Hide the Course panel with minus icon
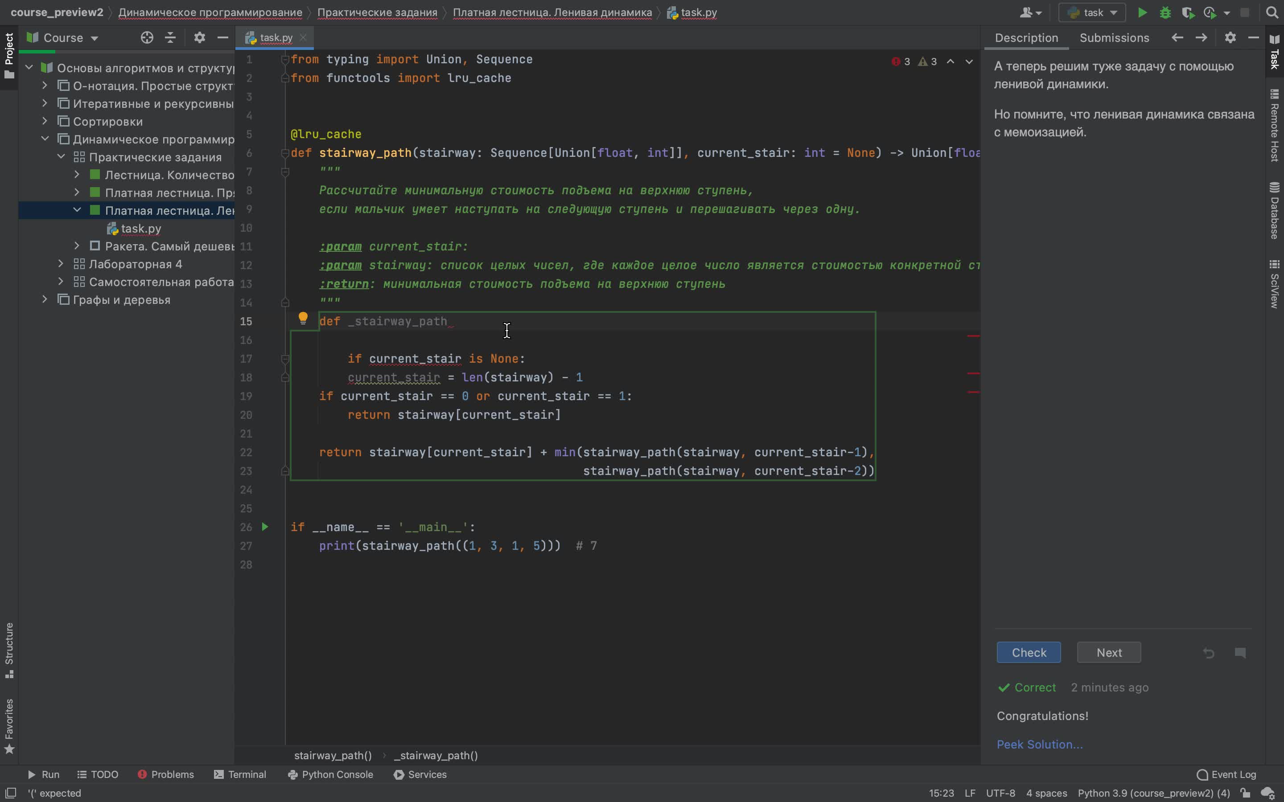 tap(223, 38)
